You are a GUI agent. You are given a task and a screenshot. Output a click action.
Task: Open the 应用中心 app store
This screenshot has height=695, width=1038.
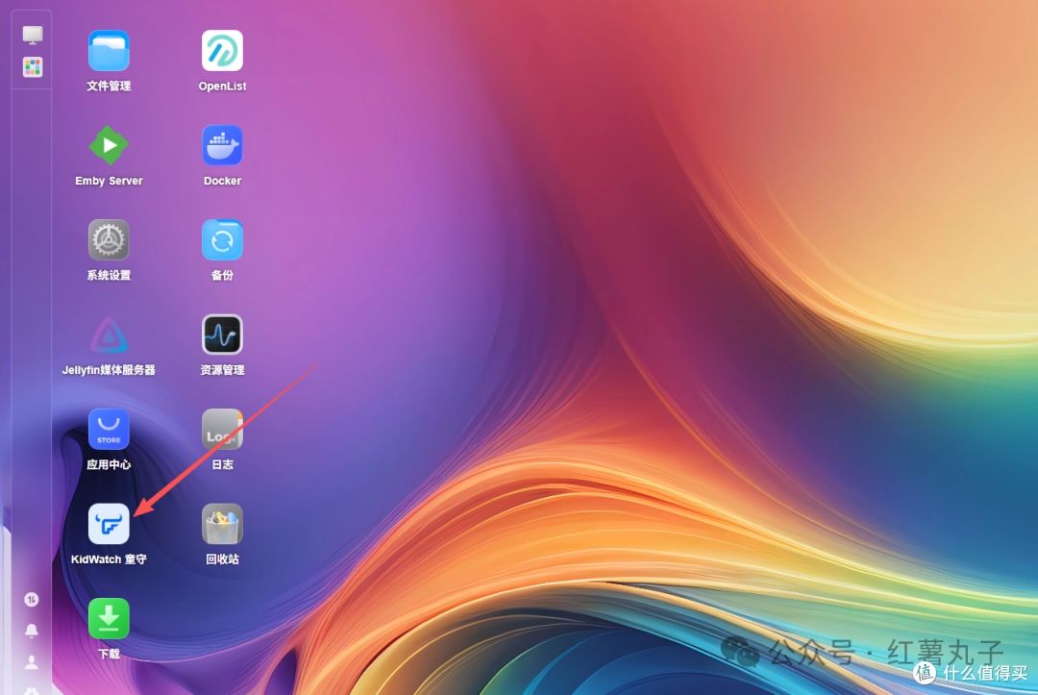click(109, 430)
